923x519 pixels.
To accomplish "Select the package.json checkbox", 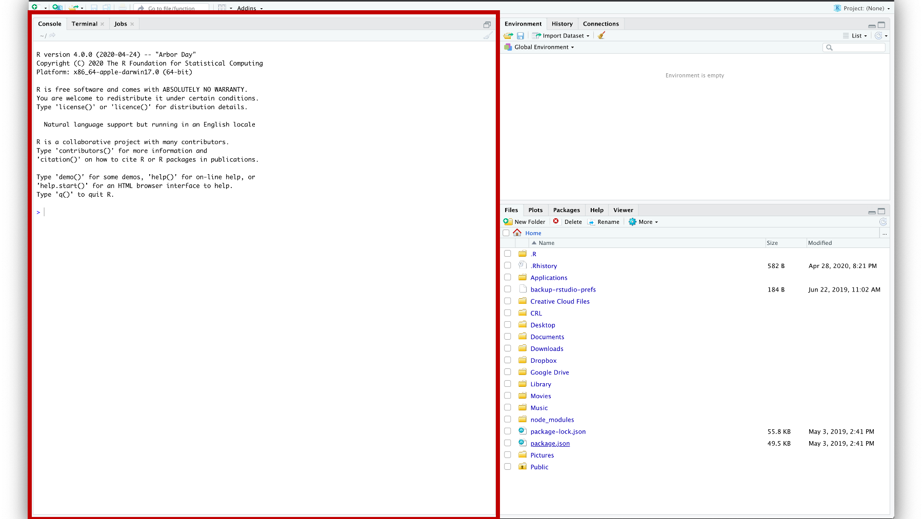I will pyautogui.click(x=508, y=443).
